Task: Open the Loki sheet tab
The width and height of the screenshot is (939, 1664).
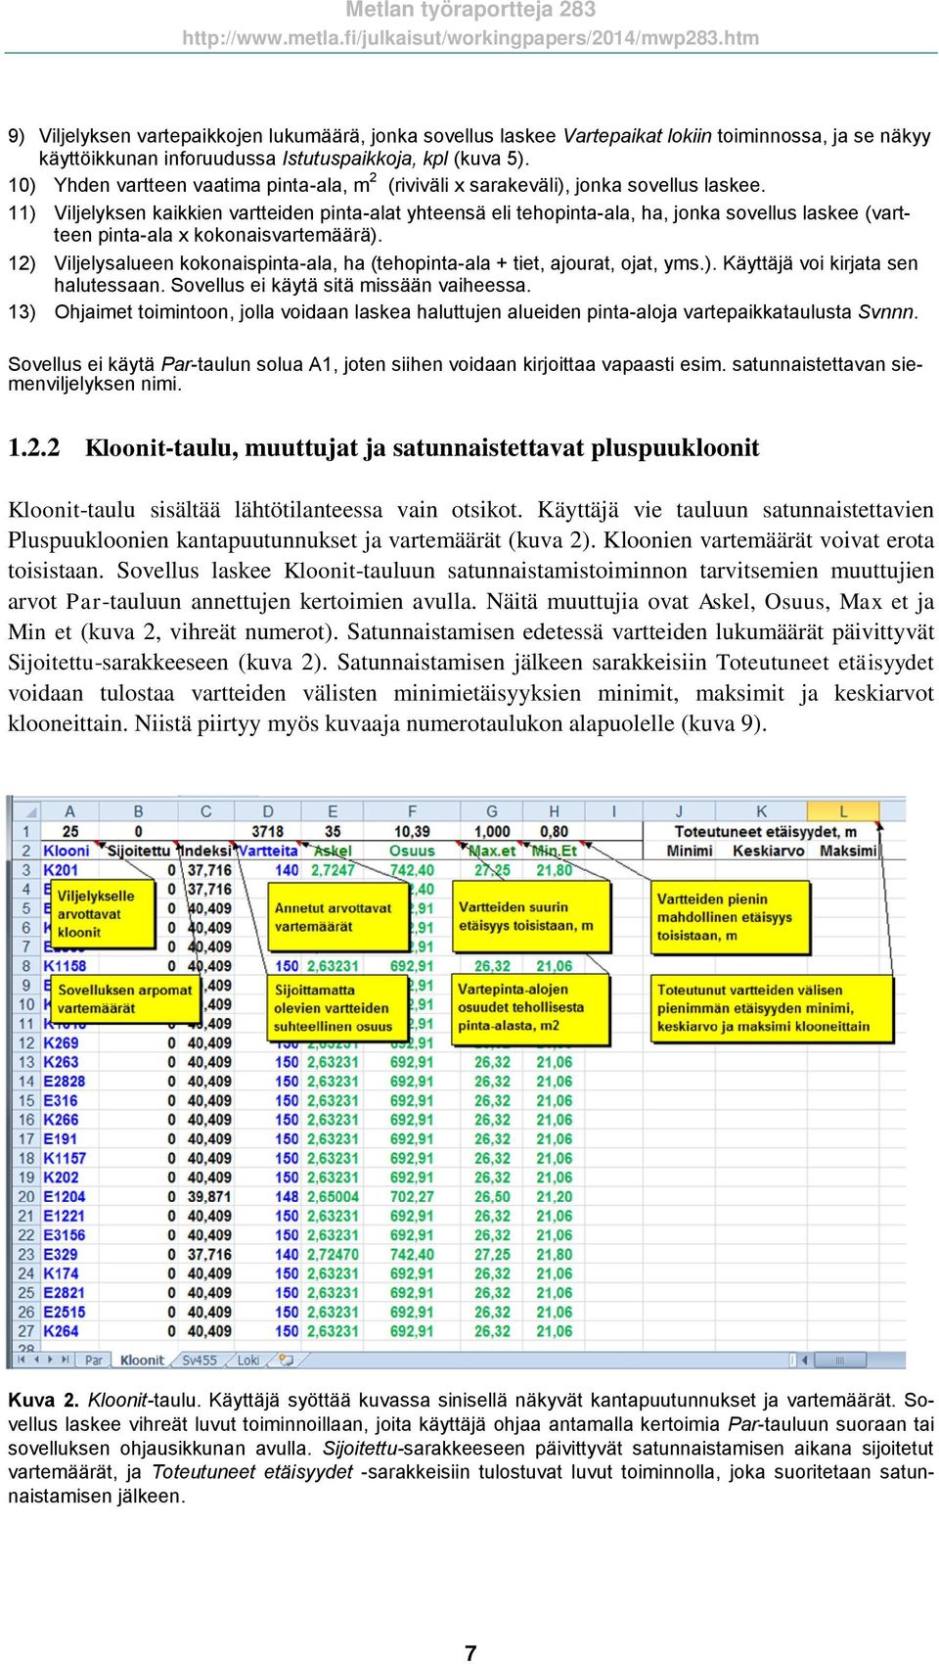Action: 248,1360
